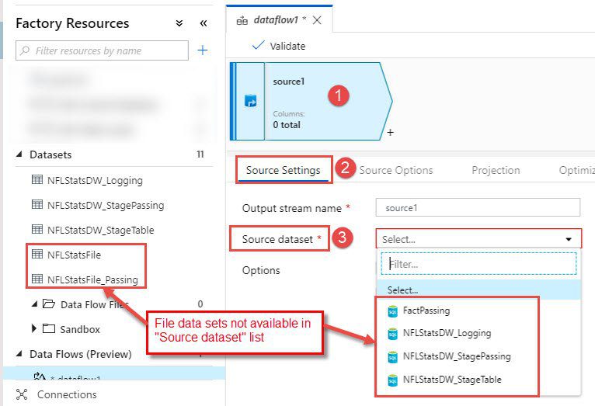Click the Data Flow Files folder icon

(49, 304)
